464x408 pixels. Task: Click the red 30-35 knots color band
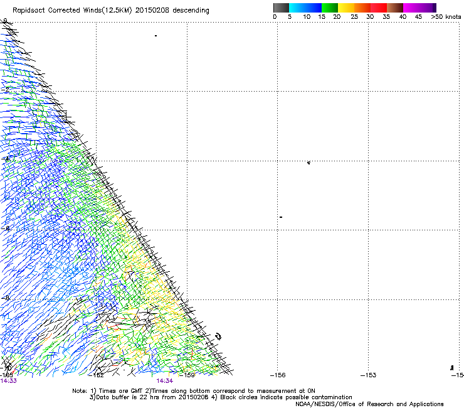(379, 8)
